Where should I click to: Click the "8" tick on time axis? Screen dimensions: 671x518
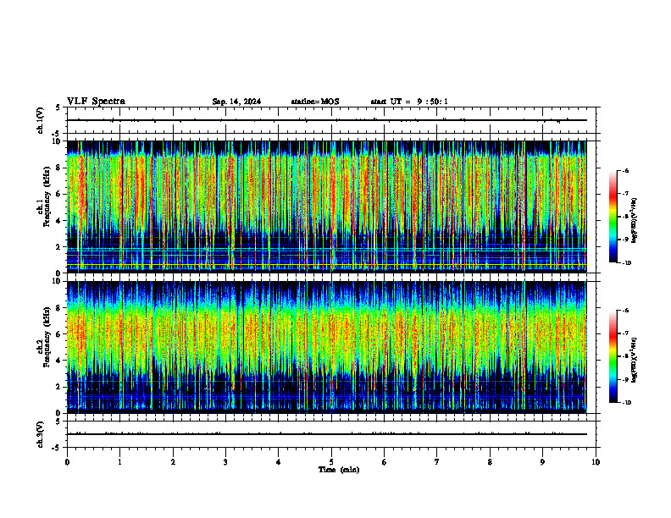click(490, 462)
